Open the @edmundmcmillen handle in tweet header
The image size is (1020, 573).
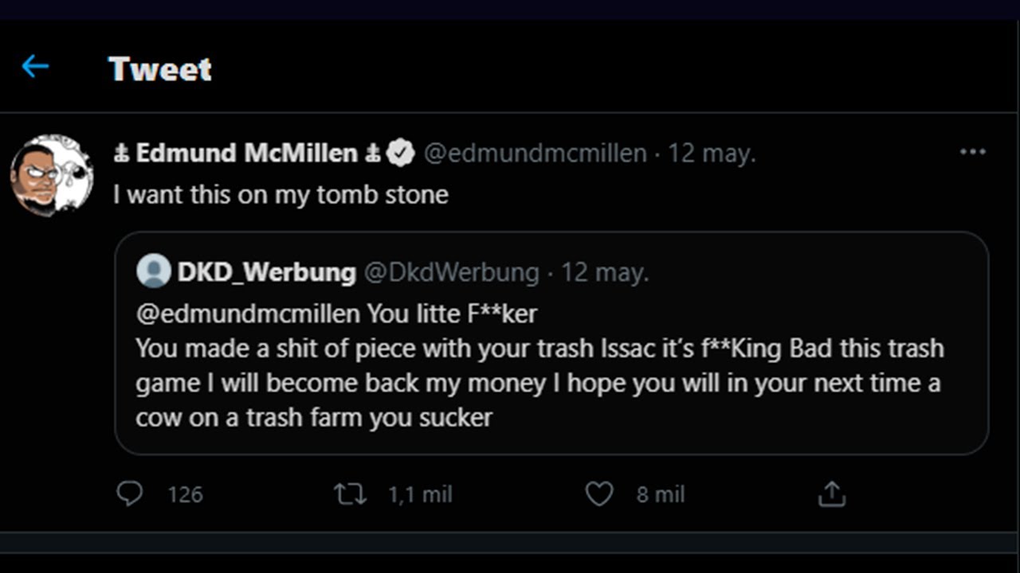coord(535,153)
